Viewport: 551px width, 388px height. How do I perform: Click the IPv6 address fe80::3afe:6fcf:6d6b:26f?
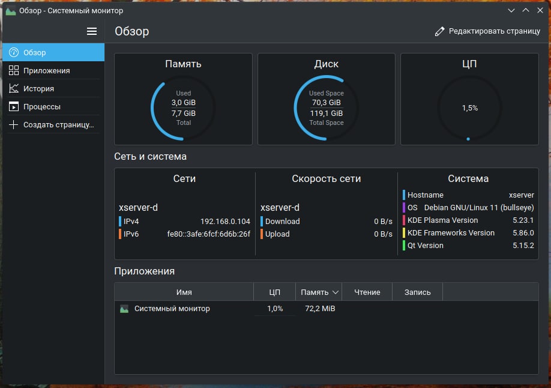pyautogui.click(x=209, y=234)
